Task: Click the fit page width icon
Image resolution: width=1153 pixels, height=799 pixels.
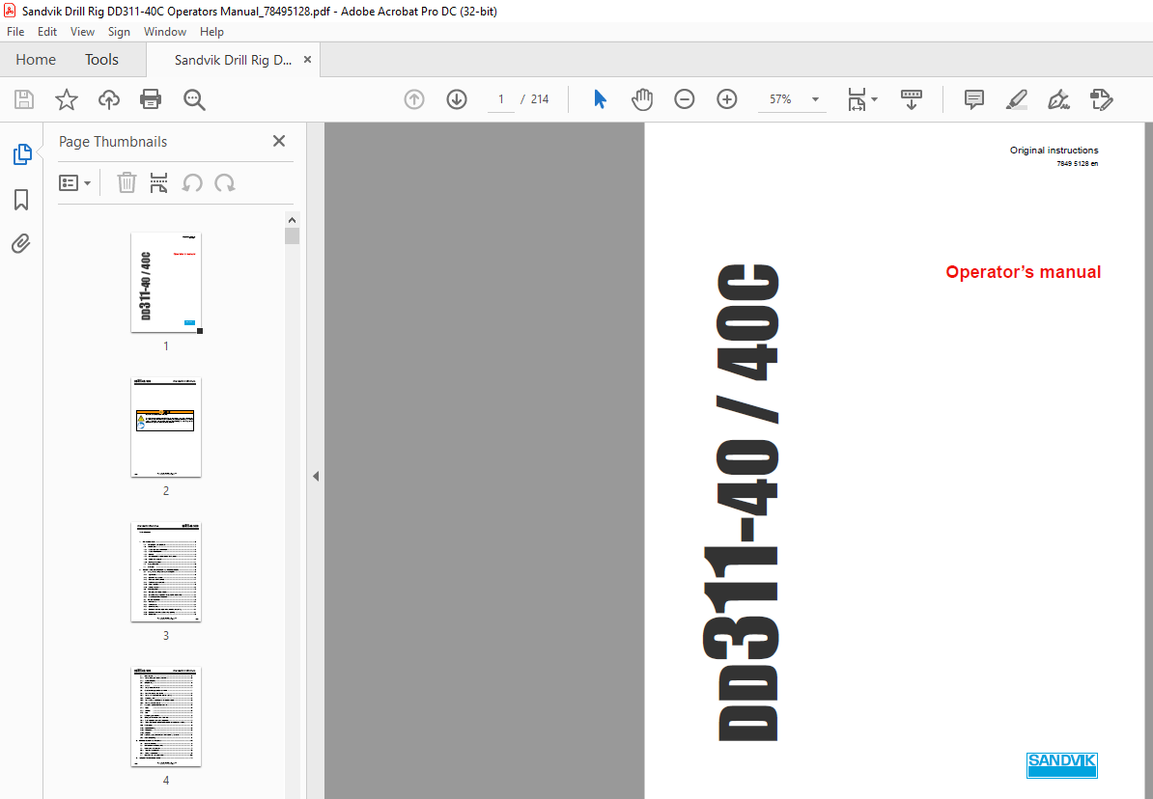Action: click(857, 99)
